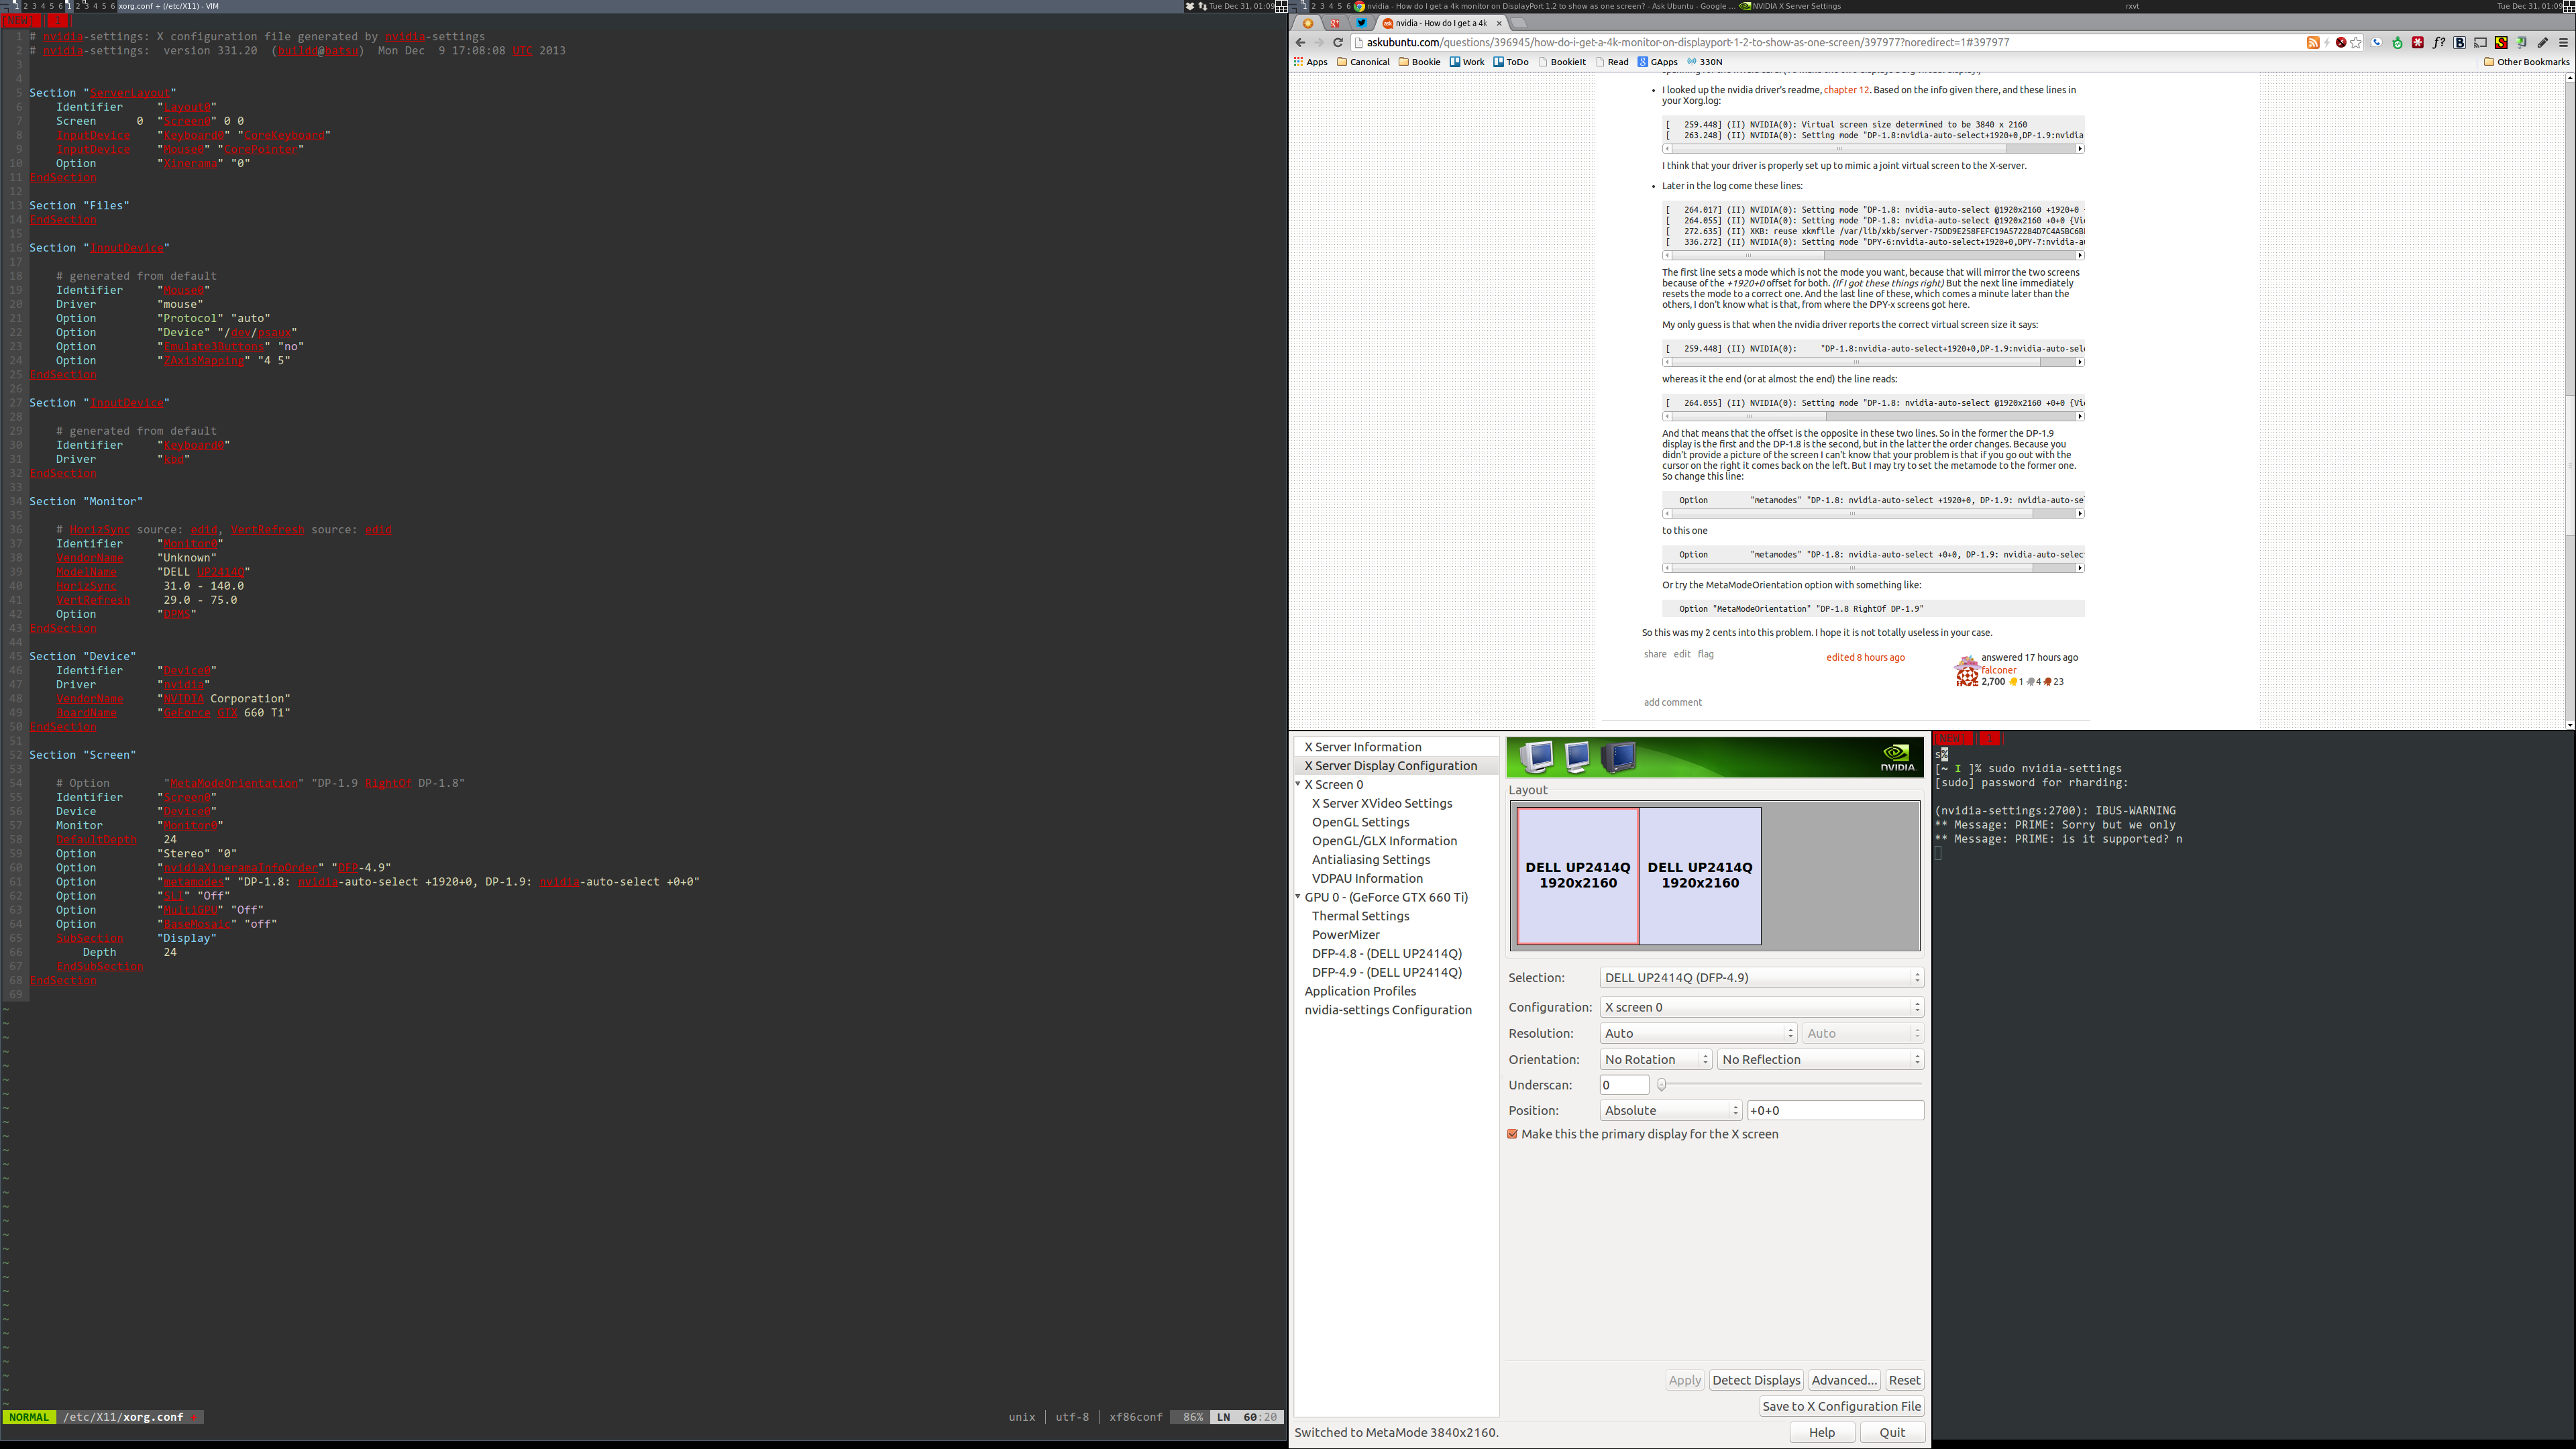
Task: Click the add comment link
Action: point(1673,702)
